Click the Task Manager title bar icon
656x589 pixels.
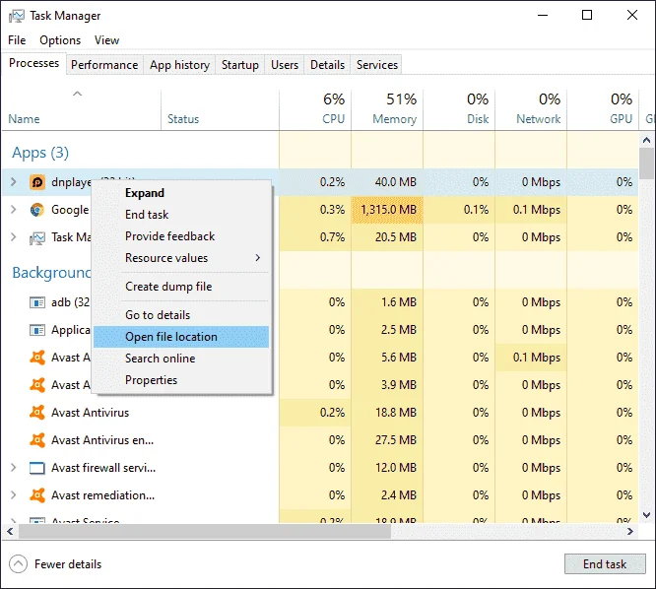coord(17,16)
